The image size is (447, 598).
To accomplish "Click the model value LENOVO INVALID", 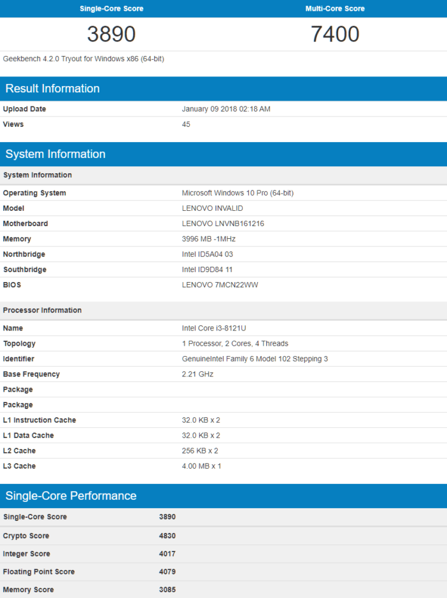I will point(213,208).
